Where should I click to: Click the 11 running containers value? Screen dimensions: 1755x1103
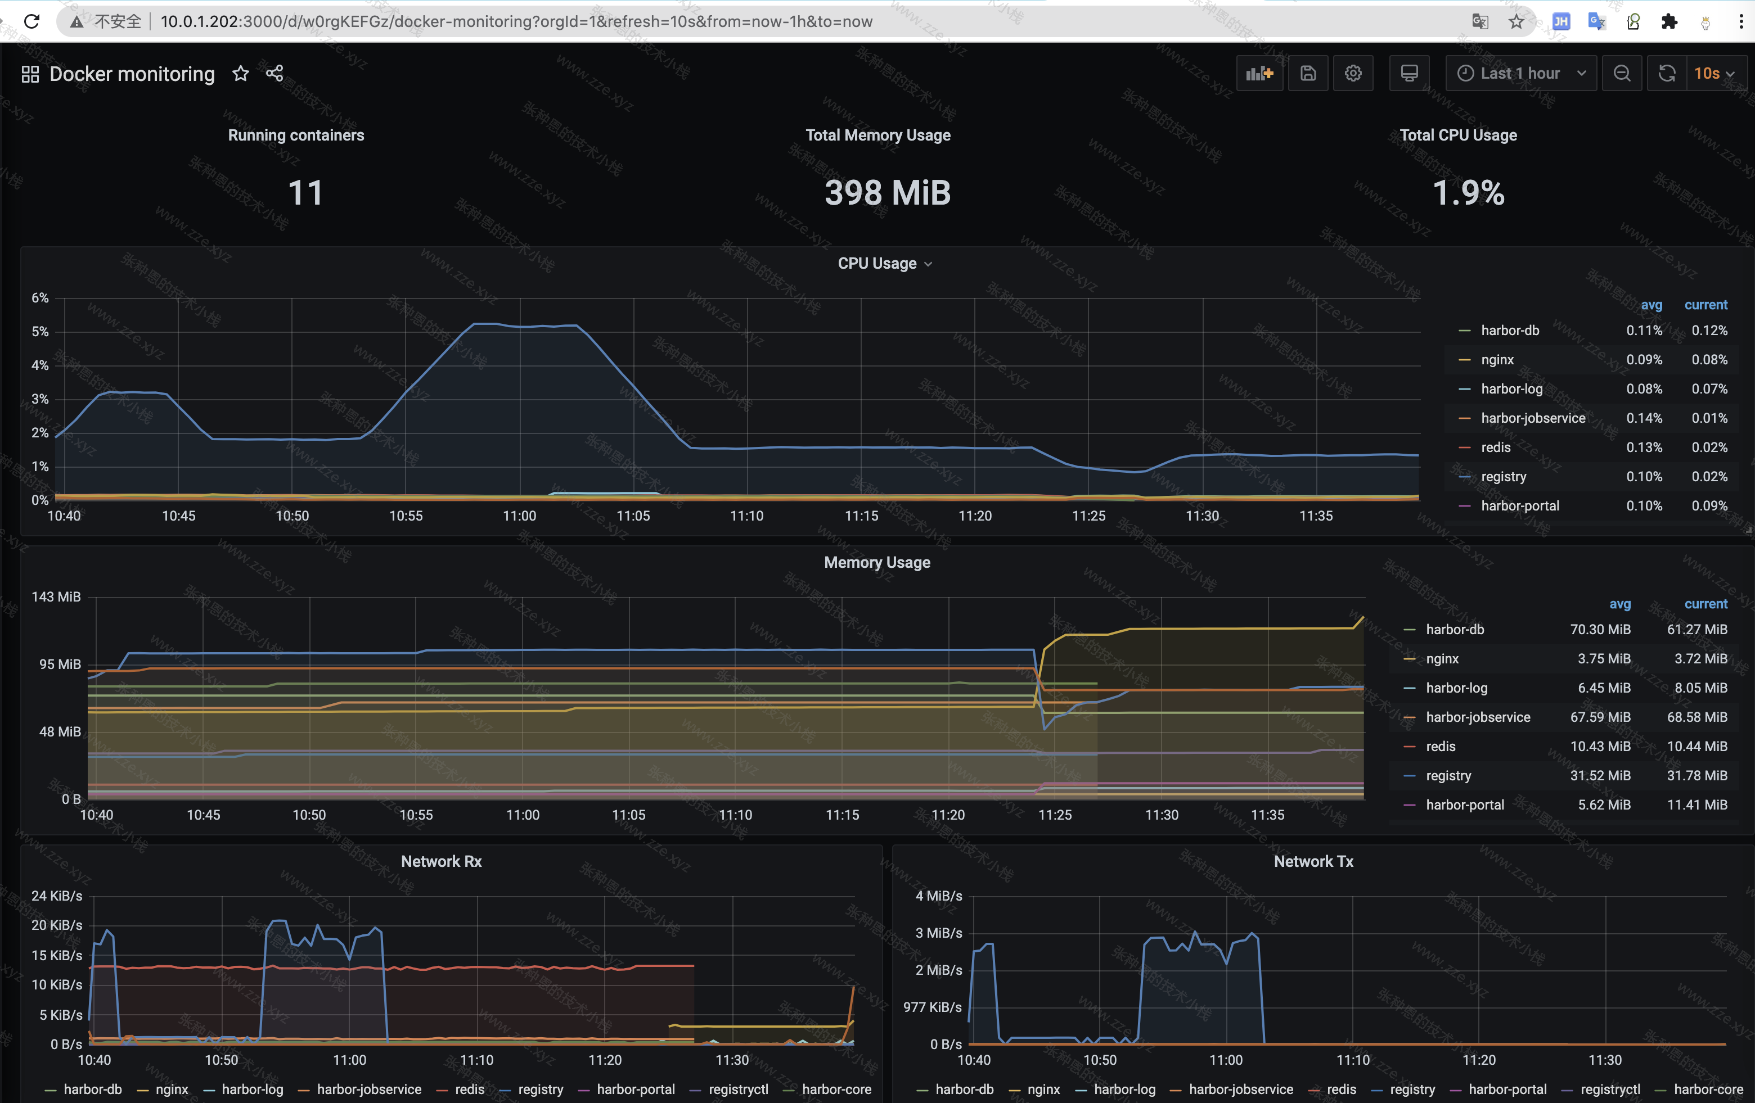click(x=305, y=193)
